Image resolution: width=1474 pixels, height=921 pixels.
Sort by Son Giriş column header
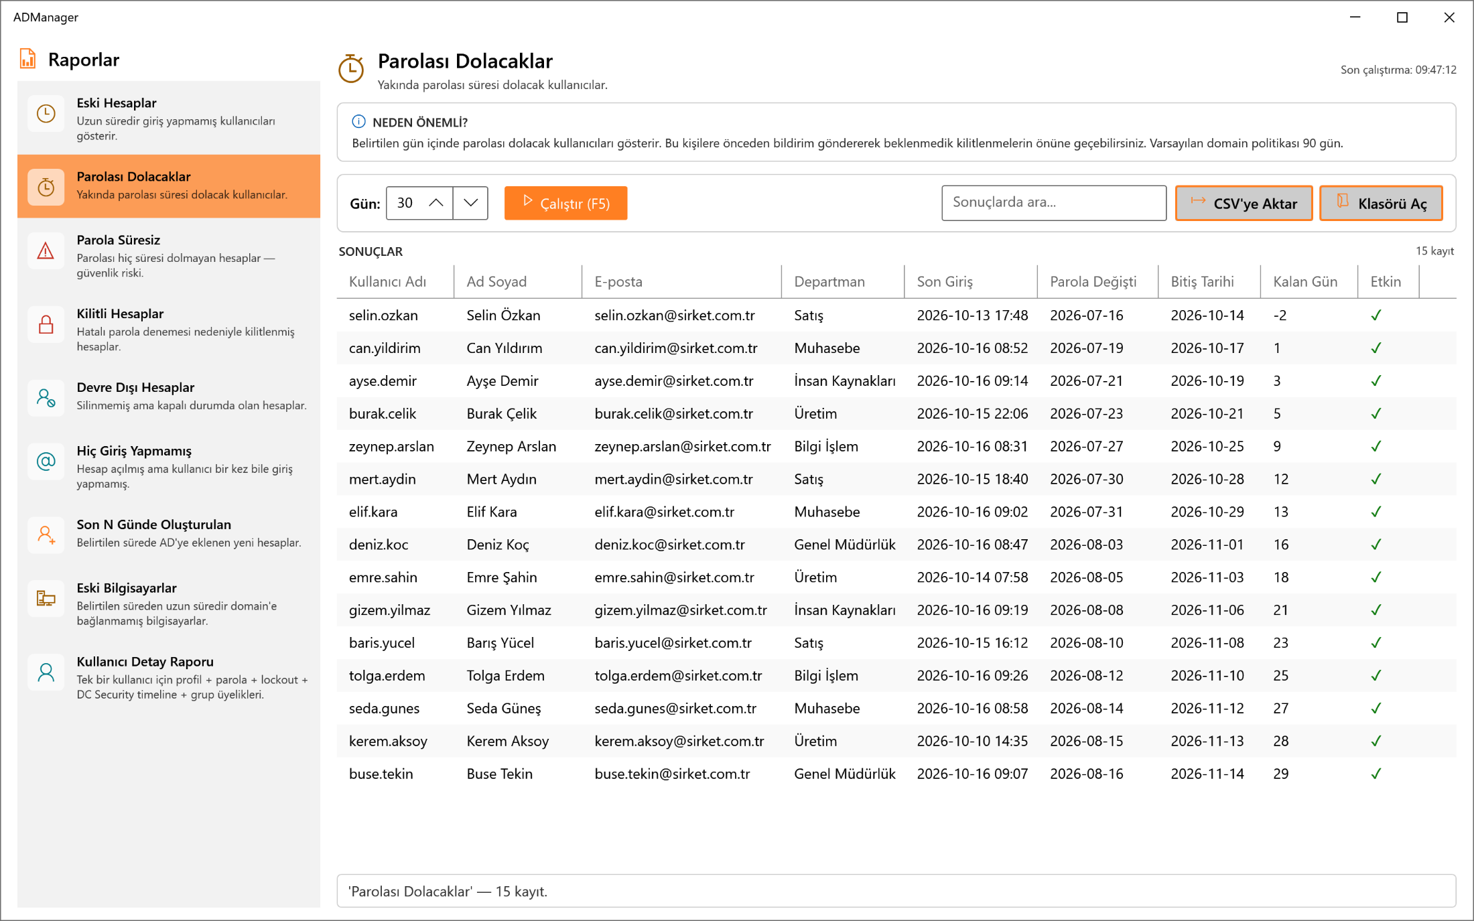[971, 281]
